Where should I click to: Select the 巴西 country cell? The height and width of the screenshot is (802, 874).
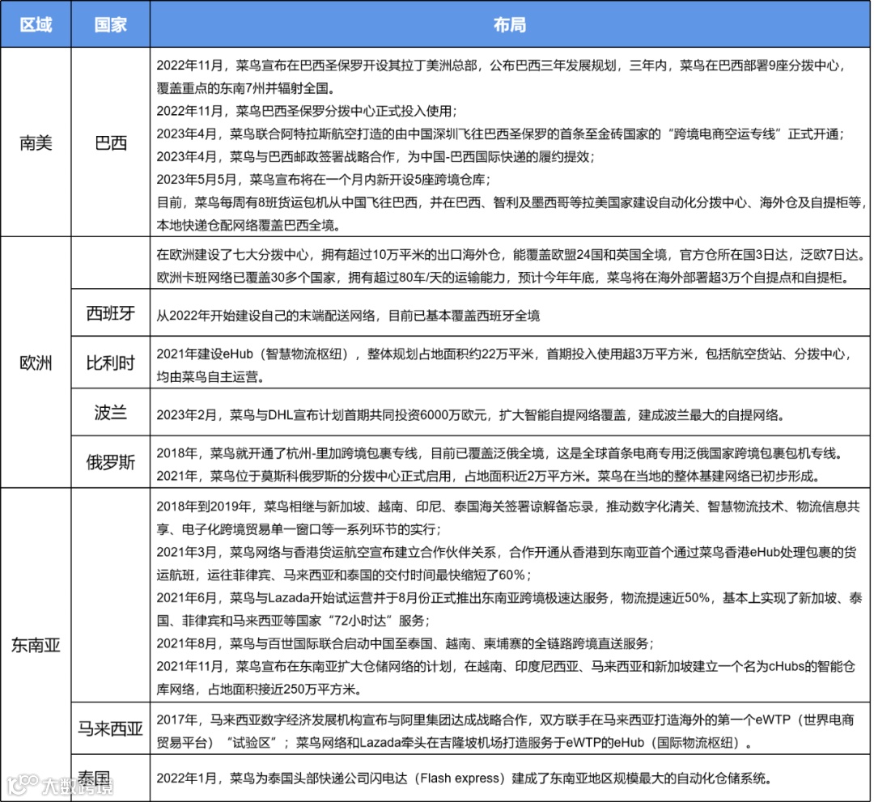click(110, 142)
